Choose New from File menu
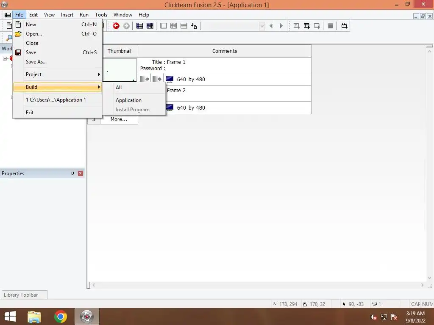Image resolution: width=434 pixels, height=325 pixels. (58, 24)
